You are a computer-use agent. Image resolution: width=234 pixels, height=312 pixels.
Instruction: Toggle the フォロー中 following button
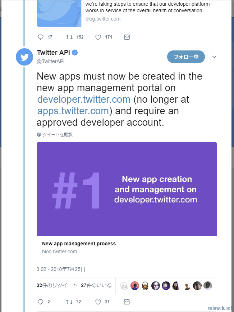pos(186,57)
